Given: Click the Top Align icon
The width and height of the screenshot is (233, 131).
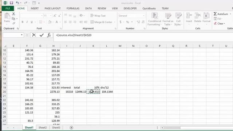Looking at the screenshot, I should 66,15.
